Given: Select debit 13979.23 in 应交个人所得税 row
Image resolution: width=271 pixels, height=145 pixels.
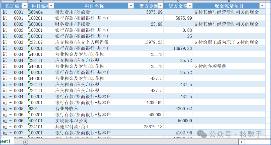Looking at the screenshot, I should click(149, 42).
